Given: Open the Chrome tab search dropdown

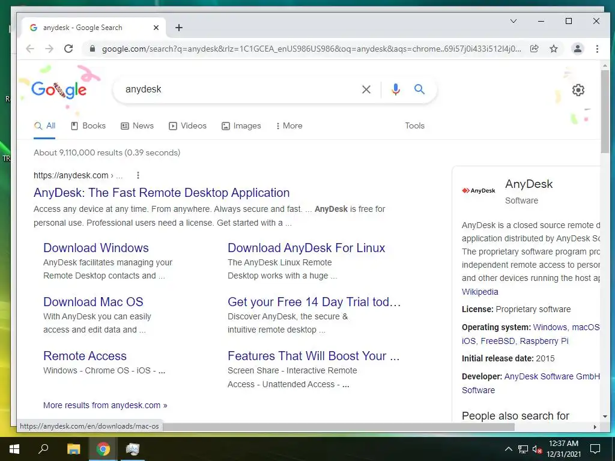Looking at the screenshot, I should pyautogui.click(x=514, y=21).
